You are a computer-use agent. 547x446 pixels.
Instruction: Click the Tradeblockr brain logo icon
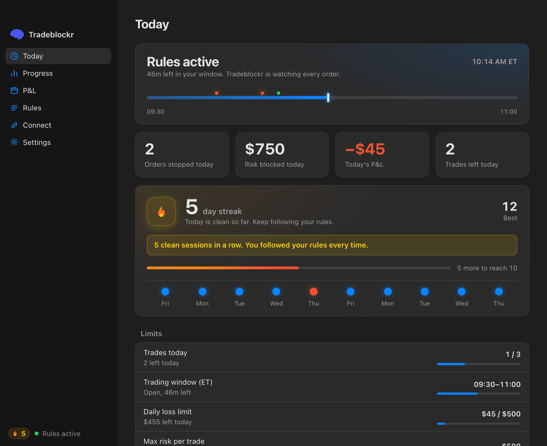click(17, 35)
